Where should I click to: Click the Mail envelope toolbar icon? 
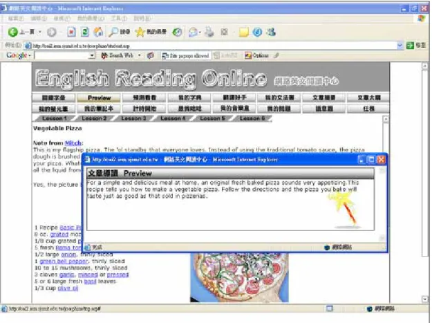coord(193,33)
